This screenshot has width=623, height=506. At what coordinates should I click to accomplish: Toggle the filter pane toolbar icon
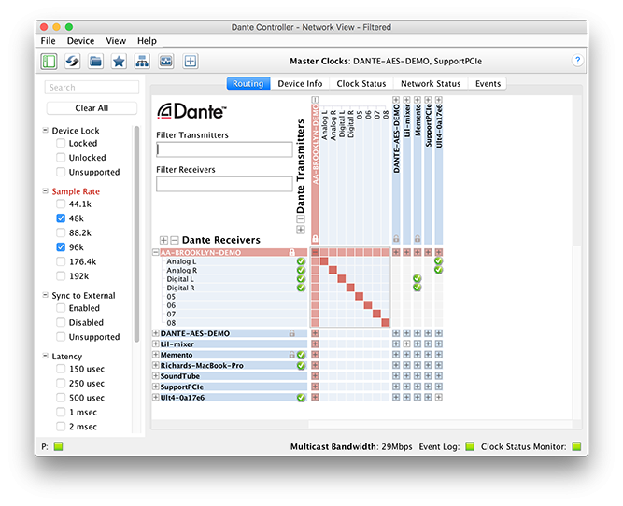50,62
